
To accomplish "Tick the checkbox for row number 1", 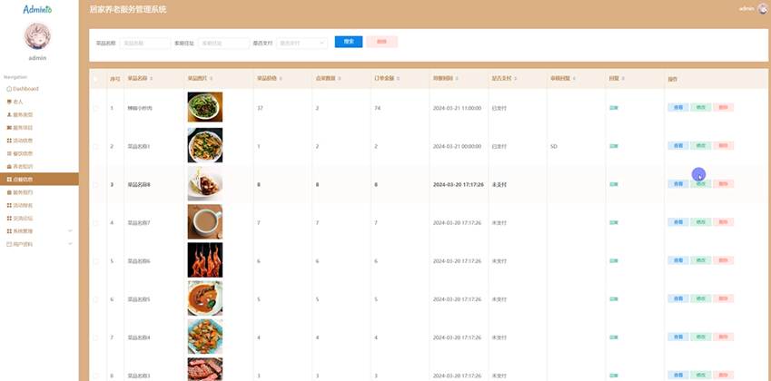I will (x=96, y=108).
